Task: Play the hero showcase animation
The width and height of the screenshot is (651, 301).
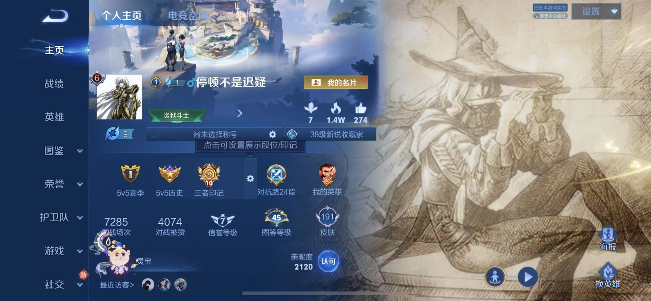Action: click(x=528, y=277)
